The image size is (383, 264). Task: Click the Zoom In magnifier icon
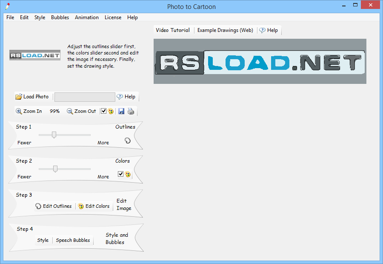coord(19,111)
